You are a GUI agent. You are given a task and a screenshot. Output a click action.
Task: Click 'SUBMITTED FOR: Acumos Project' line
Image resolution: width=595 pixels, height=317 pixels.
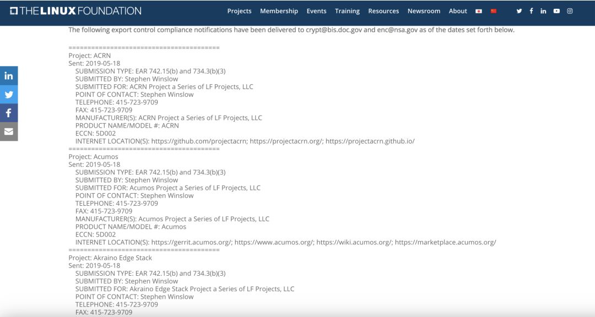click(167, 188)
